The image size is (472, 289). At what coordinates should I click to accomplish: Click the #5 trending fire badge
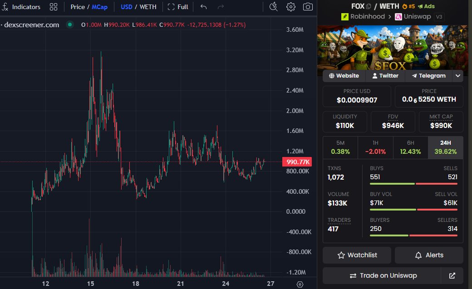[x=409, y=6]
